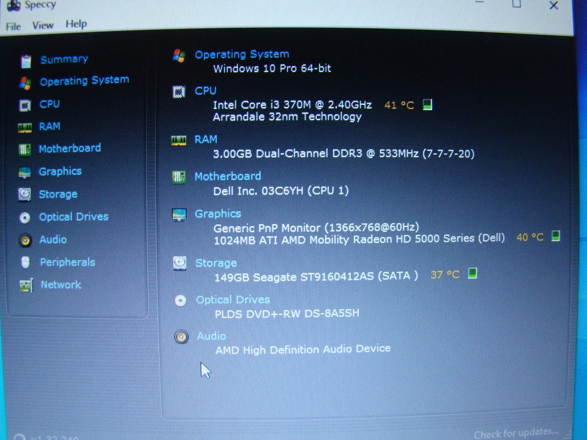Image resolution: width=587 pixels, height=440 pixels.
Task: Click the graphics temperature indicator icon next to 40 °C
Action: coord(556,237)
